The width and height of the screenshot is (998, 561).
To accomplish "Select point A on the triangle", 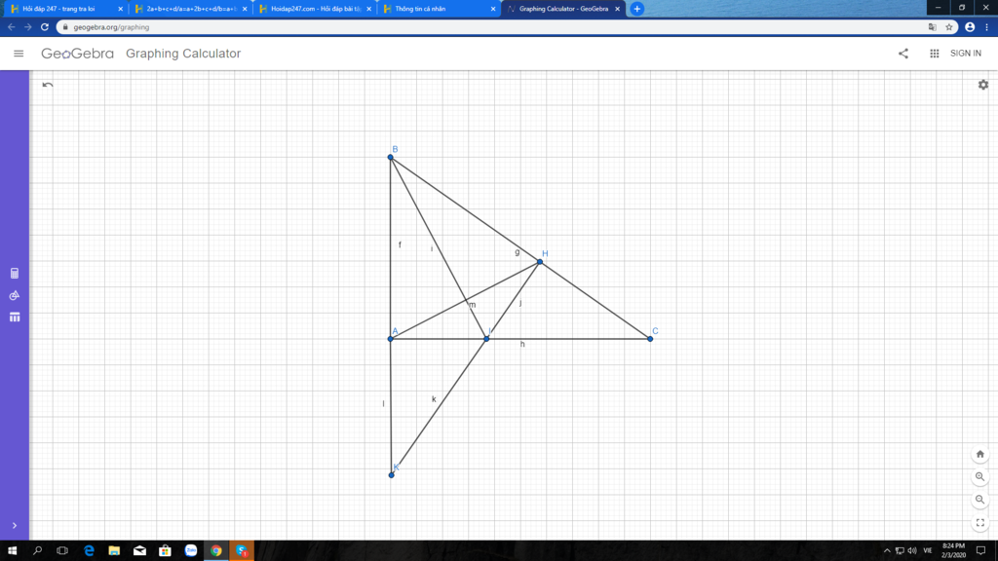I will [390, 339].
